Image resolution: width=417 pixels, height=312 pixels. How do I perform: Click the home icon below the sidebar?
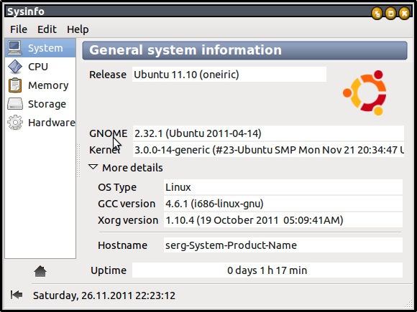click(40, 271)
